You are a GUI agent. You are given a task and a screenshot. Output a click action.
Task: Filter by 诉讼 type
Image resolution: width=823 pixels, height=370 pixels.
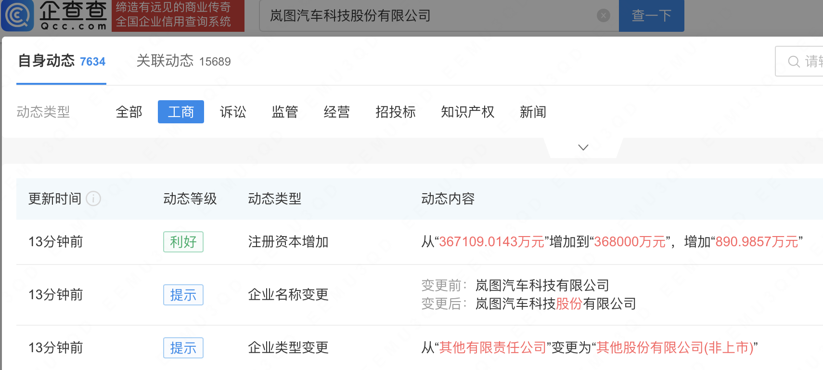(233, 112)
